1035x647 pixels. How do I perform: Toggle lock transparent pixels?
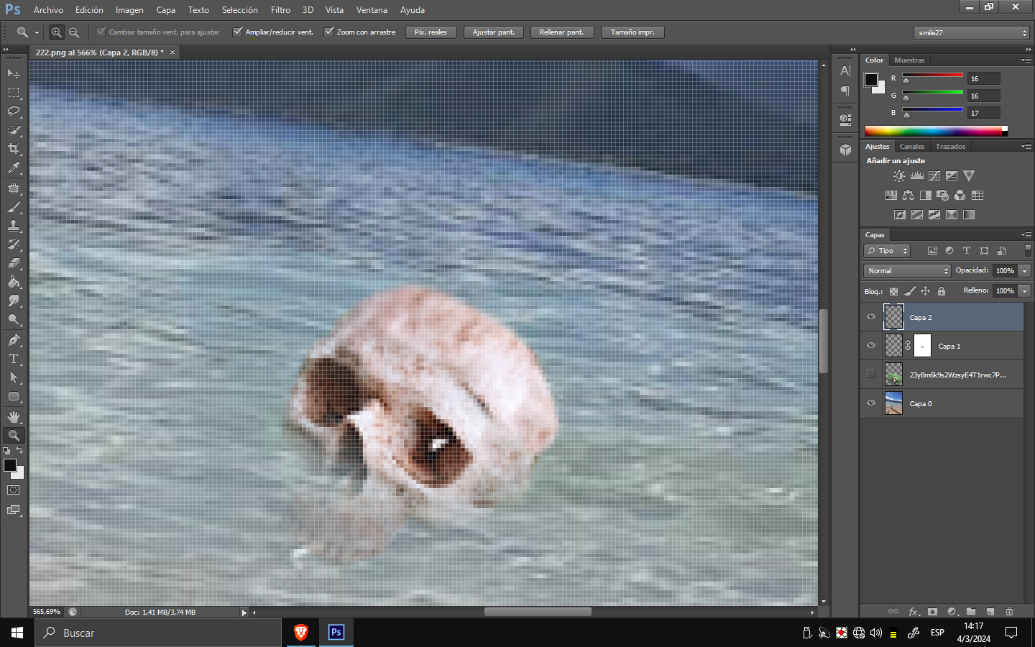(893, 291)
